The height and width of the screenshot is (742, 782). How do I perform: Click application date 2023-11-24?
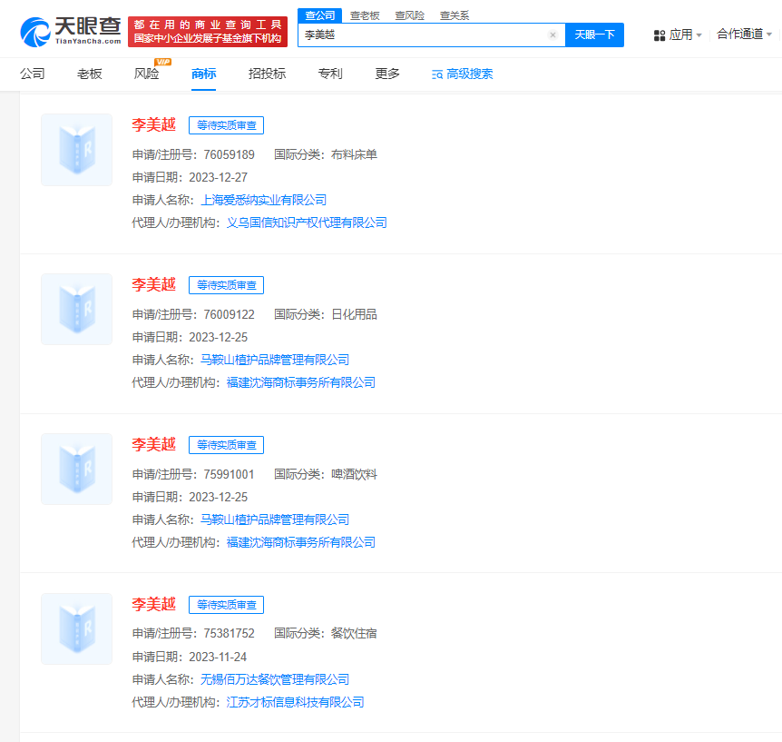pos(218,657)
